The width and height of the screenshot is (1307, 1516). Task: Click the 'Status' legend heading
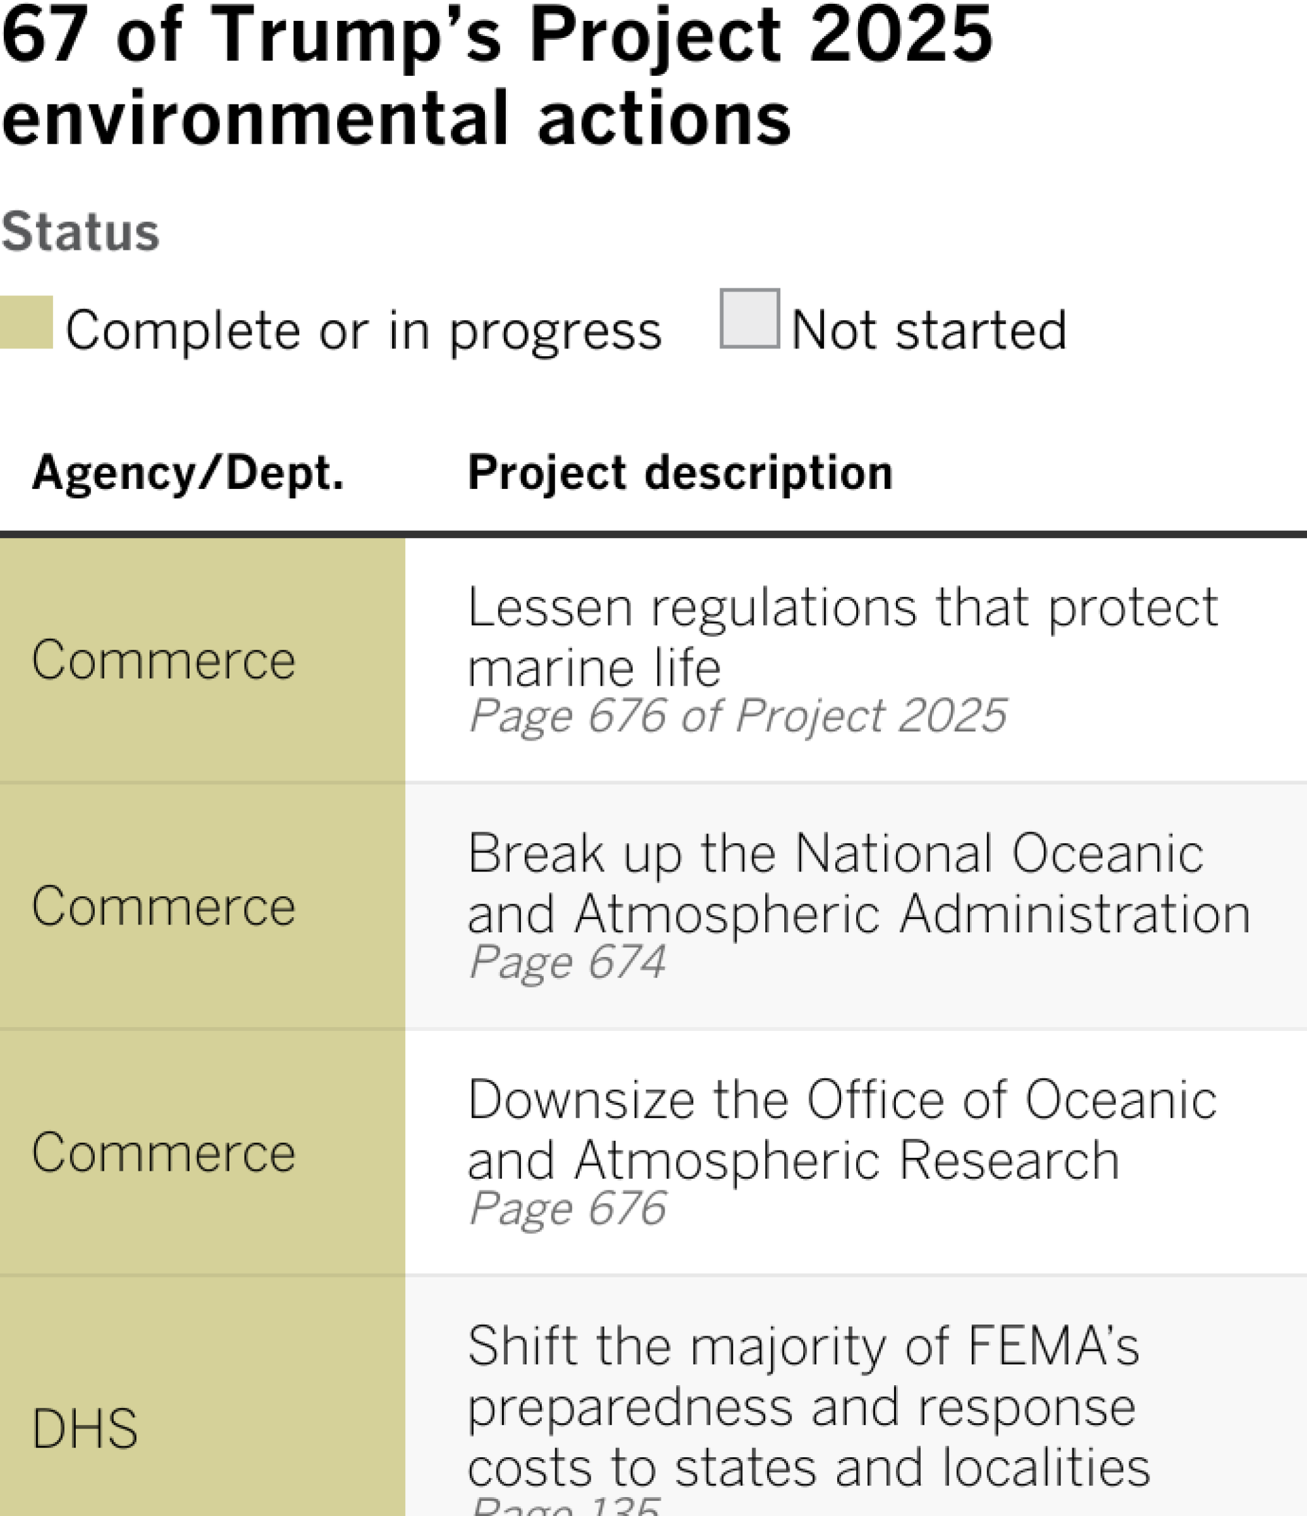tap(80, 232)
